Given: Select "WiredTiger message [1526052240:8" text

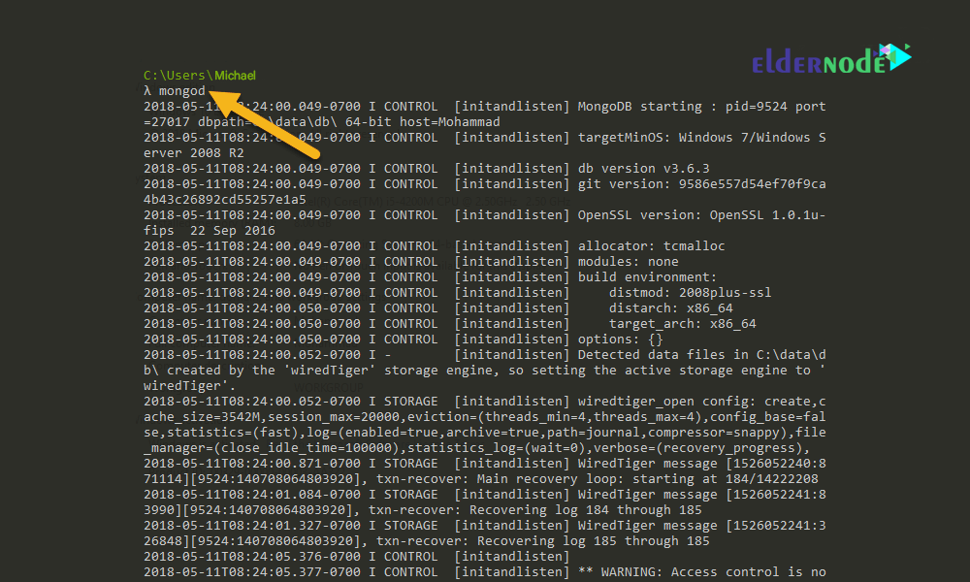Looking at the screenshot, I should [701, 464].
